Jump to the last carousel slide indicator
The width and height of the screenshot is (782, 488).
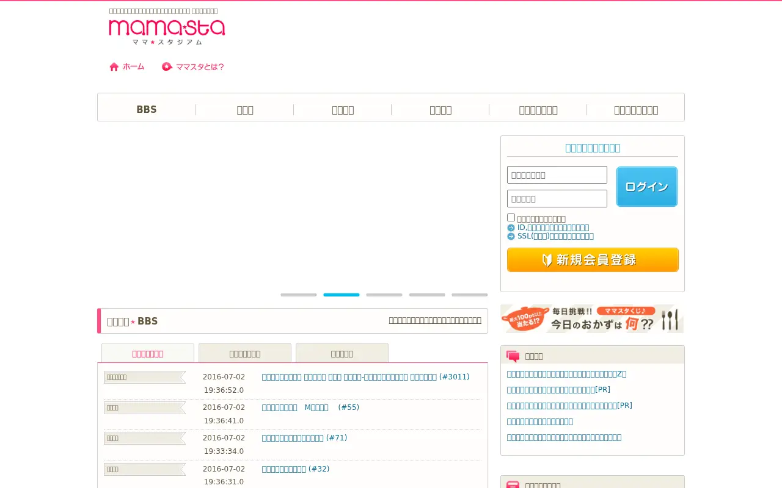[x=470, y=295]
